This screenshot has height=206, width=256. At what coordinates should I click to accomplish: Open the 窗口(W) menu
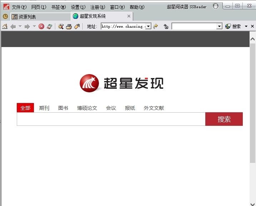point(117,7)
